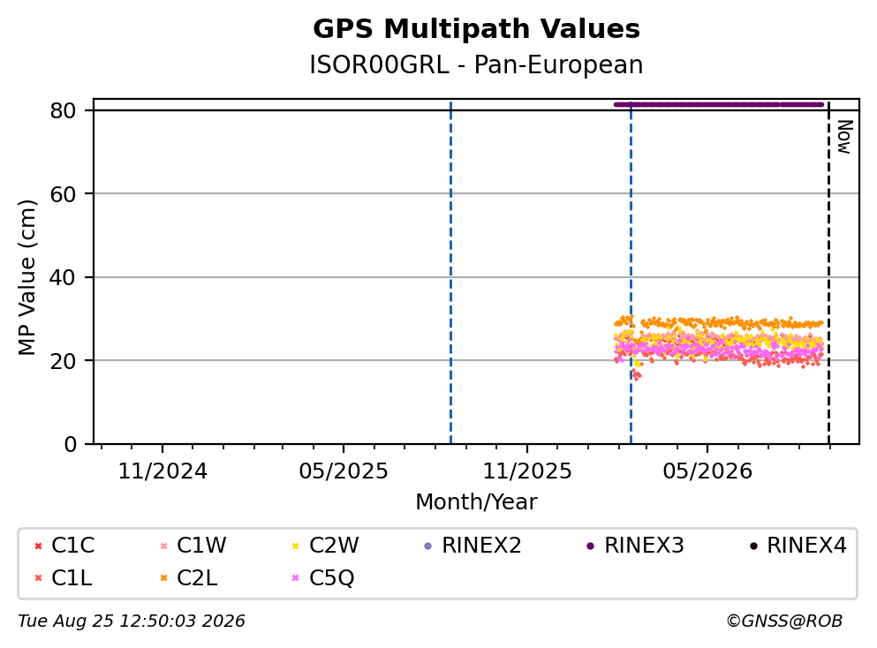This screenshot has height=648, width=877.
Task: Click the 11/2024 axis tick label
Action: click(163, 471)
